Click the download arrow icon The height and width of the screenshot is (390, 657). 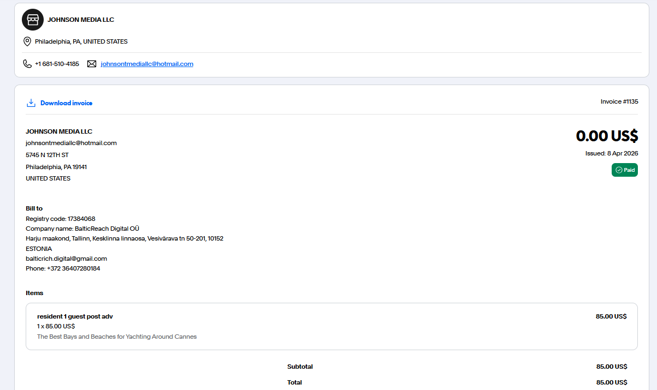pyautogui.click(x=31, y=103)
